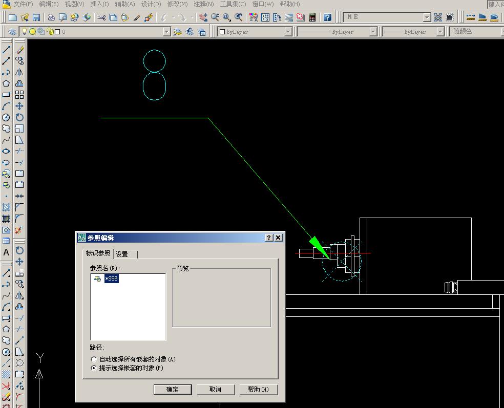Viewport: 504px width, 408px height.
Task: Select the Line draw tool
Action: (6, 50)
